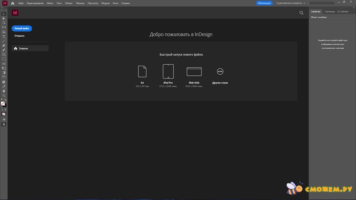The image size is (356, 200).
Task: Click the search magnifier on welcome screen
Action: pos(302,13)
